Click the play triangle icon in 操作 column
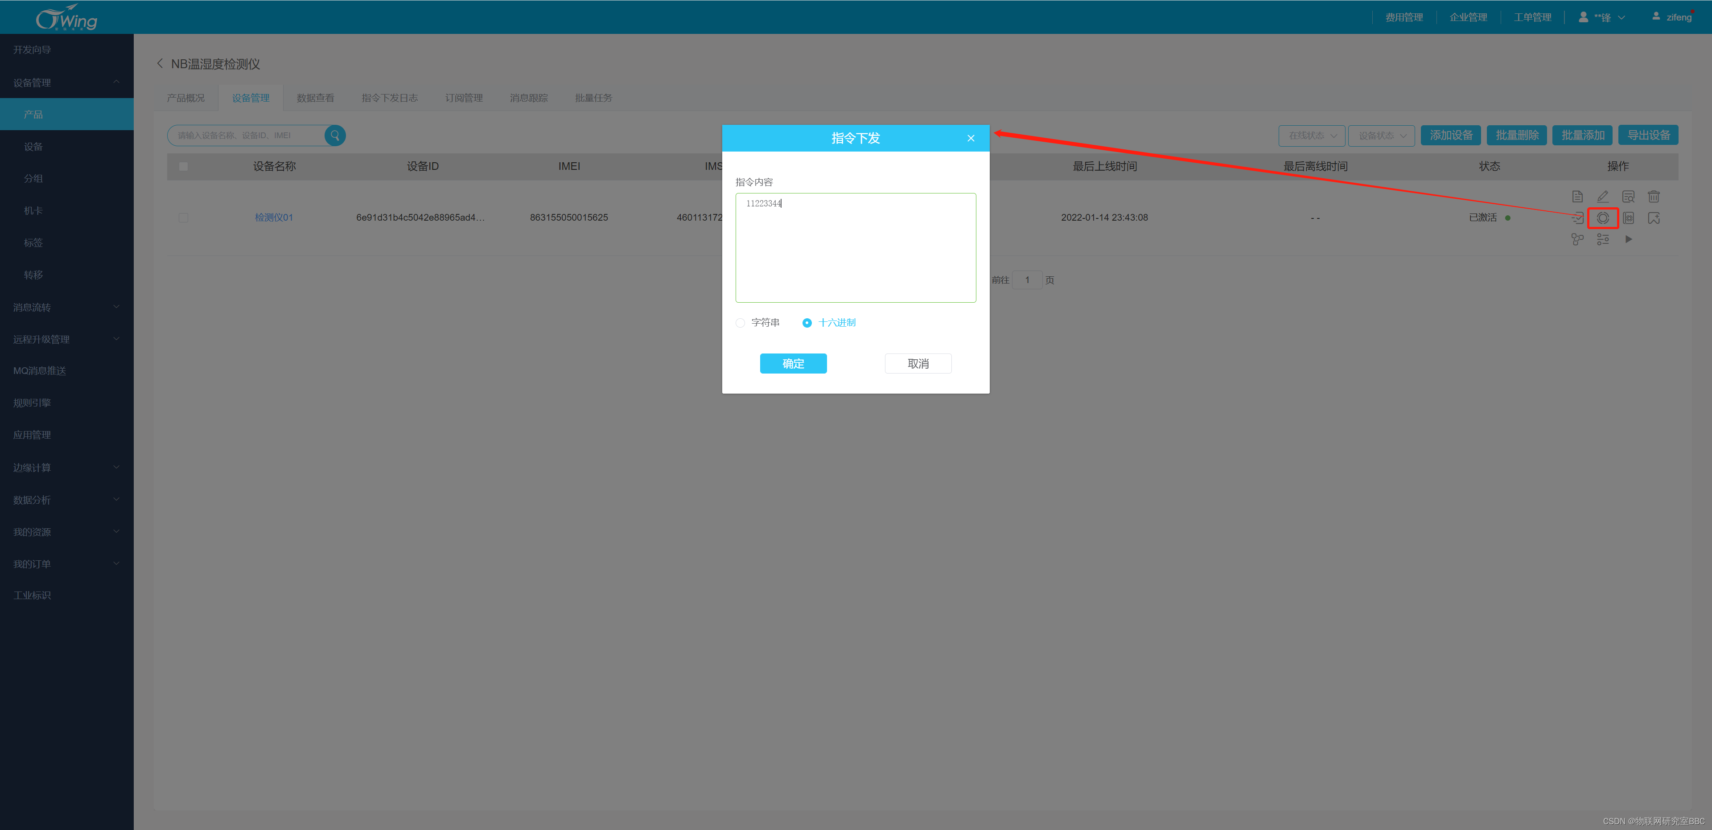This screenshot has width=1712, height=830. coord(1628,239)
